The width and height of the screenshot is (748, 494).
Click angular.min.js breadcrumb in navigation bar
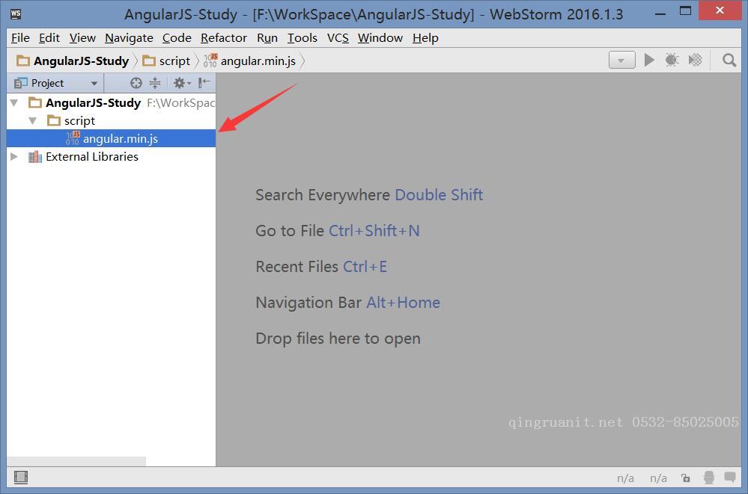[249, 61]
